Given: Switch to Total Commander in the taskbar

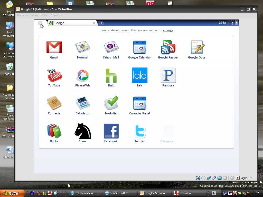Looking at the screenshot, I should pos(84,193).
